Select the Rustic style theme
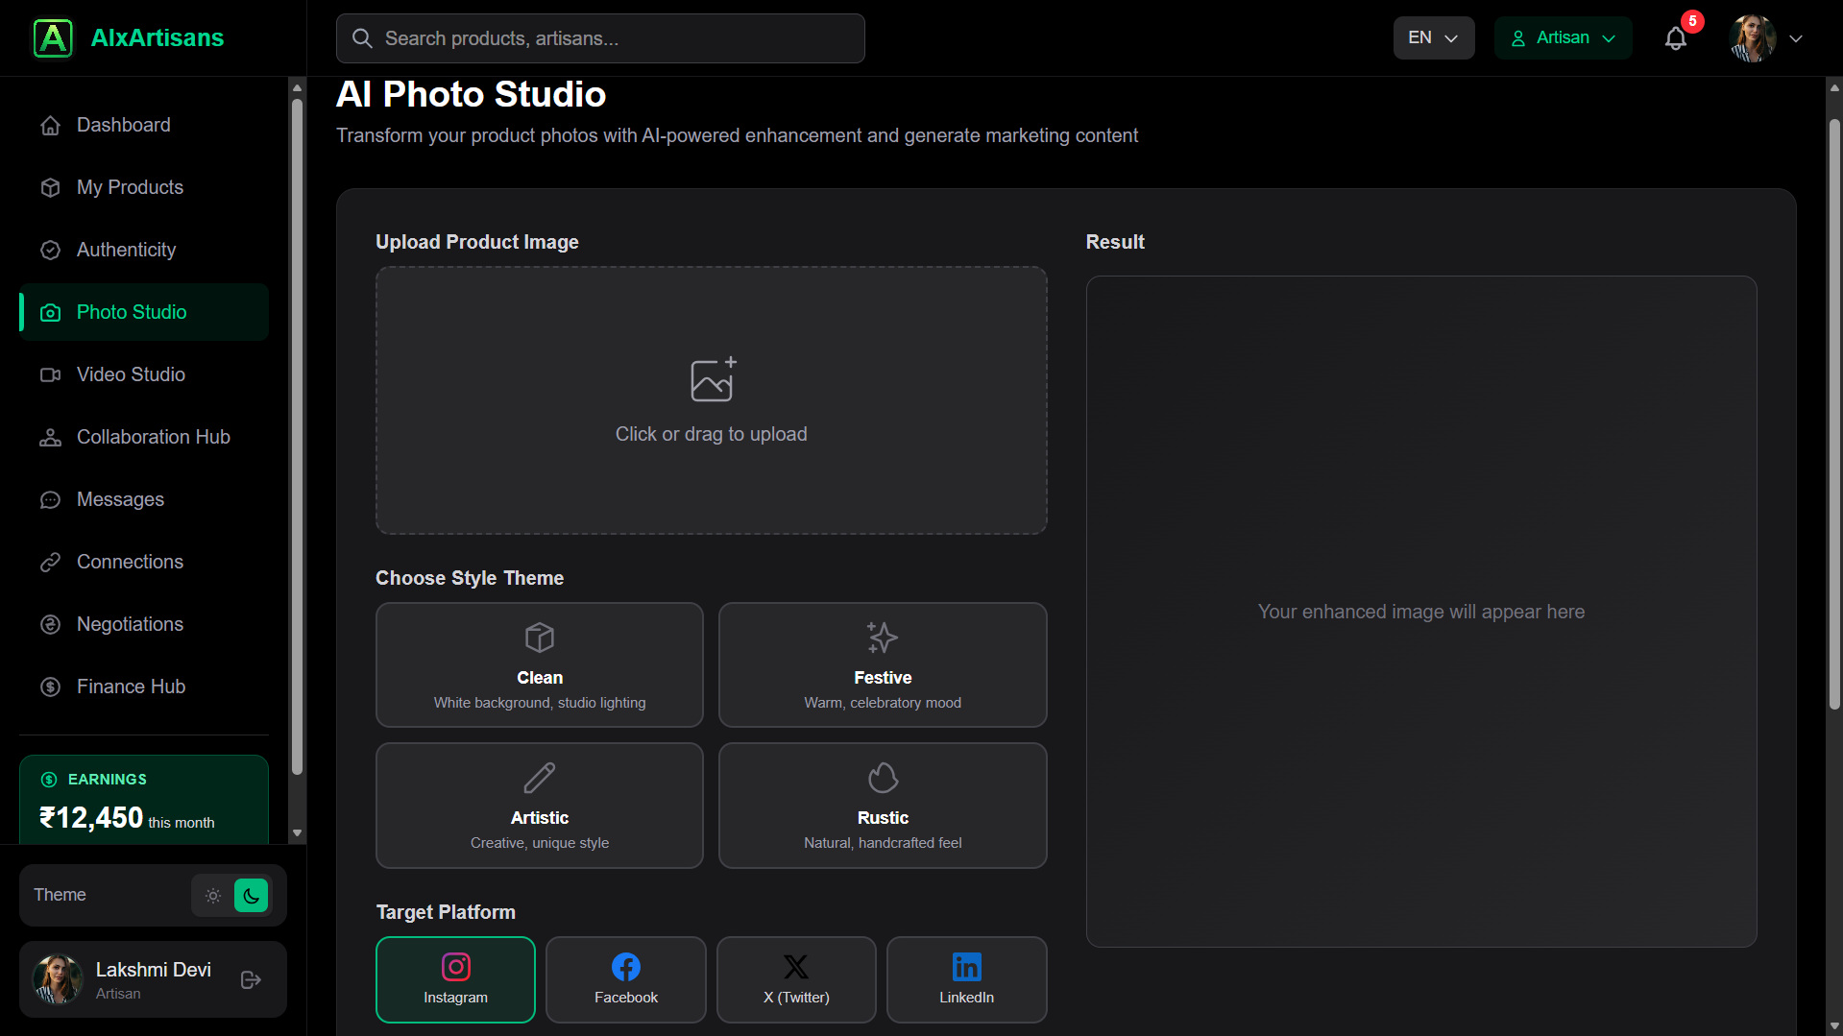 pyautogui.click(x=883, y=806)
